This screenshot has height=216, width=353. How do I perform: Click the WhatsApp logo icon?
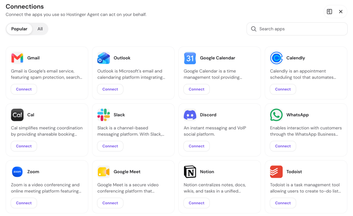click(x=276, y=115)
